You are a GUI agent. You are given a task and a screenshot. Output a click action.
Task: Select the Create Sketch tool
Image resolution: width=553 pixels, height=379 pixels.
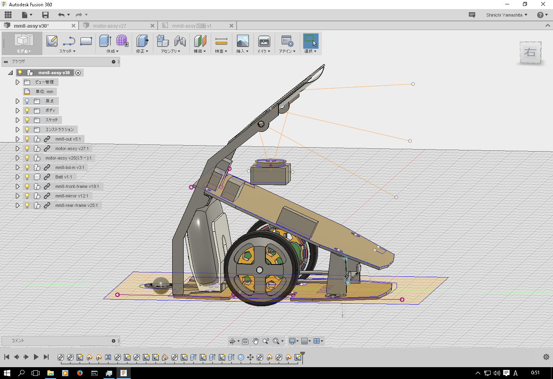[52, 41]
